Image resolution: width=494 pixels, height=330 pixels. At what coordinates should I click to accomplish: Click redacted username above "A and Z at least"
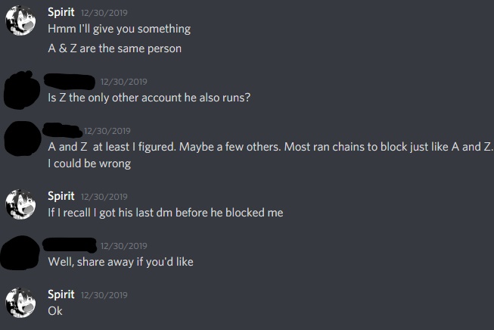coord(62,130)
